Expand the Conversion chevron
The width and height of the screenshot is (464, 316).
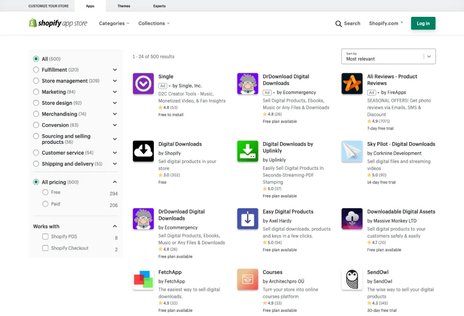[x=115, y=125]
